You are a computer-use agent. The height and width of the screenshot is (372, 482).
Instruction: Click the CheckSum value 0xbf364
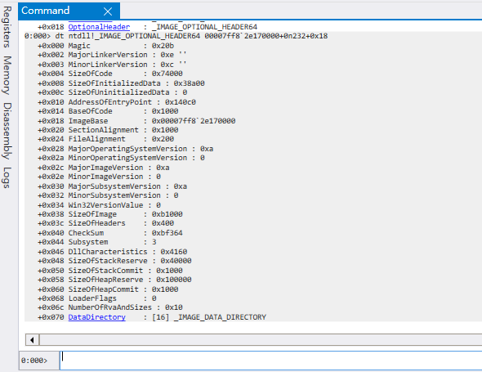tap(167, 233)
